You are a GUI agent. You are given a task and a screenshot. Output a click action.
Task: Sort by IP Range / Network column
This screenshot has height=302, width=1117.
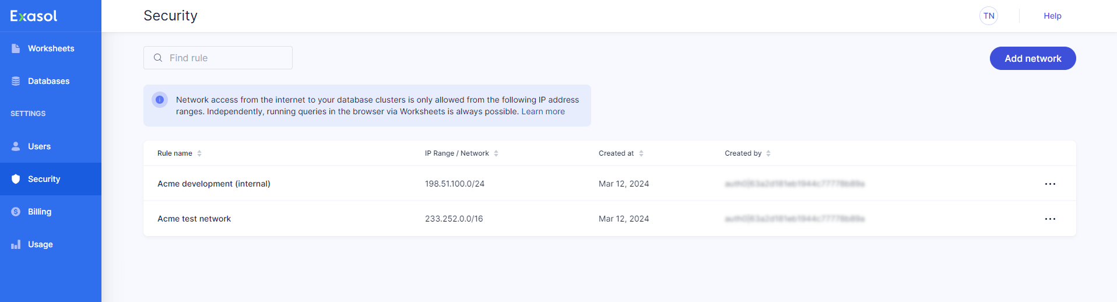(x=496, y=153)
